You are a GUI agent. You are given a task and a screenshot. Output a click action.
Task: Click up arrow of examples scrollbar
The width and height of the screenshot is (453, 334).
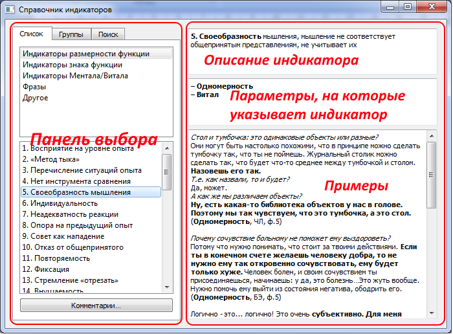(432, 135)
